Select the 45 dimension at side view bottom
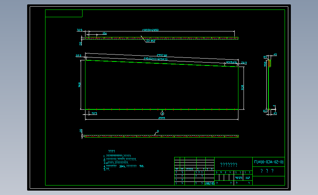 coord(275,113)
